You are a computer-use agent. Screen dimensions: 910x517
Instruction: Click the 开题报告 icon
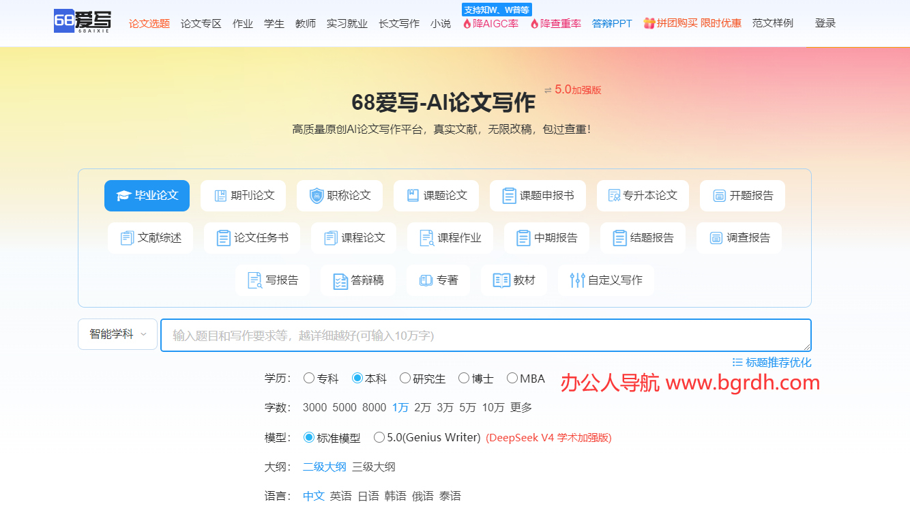point(719,196)
